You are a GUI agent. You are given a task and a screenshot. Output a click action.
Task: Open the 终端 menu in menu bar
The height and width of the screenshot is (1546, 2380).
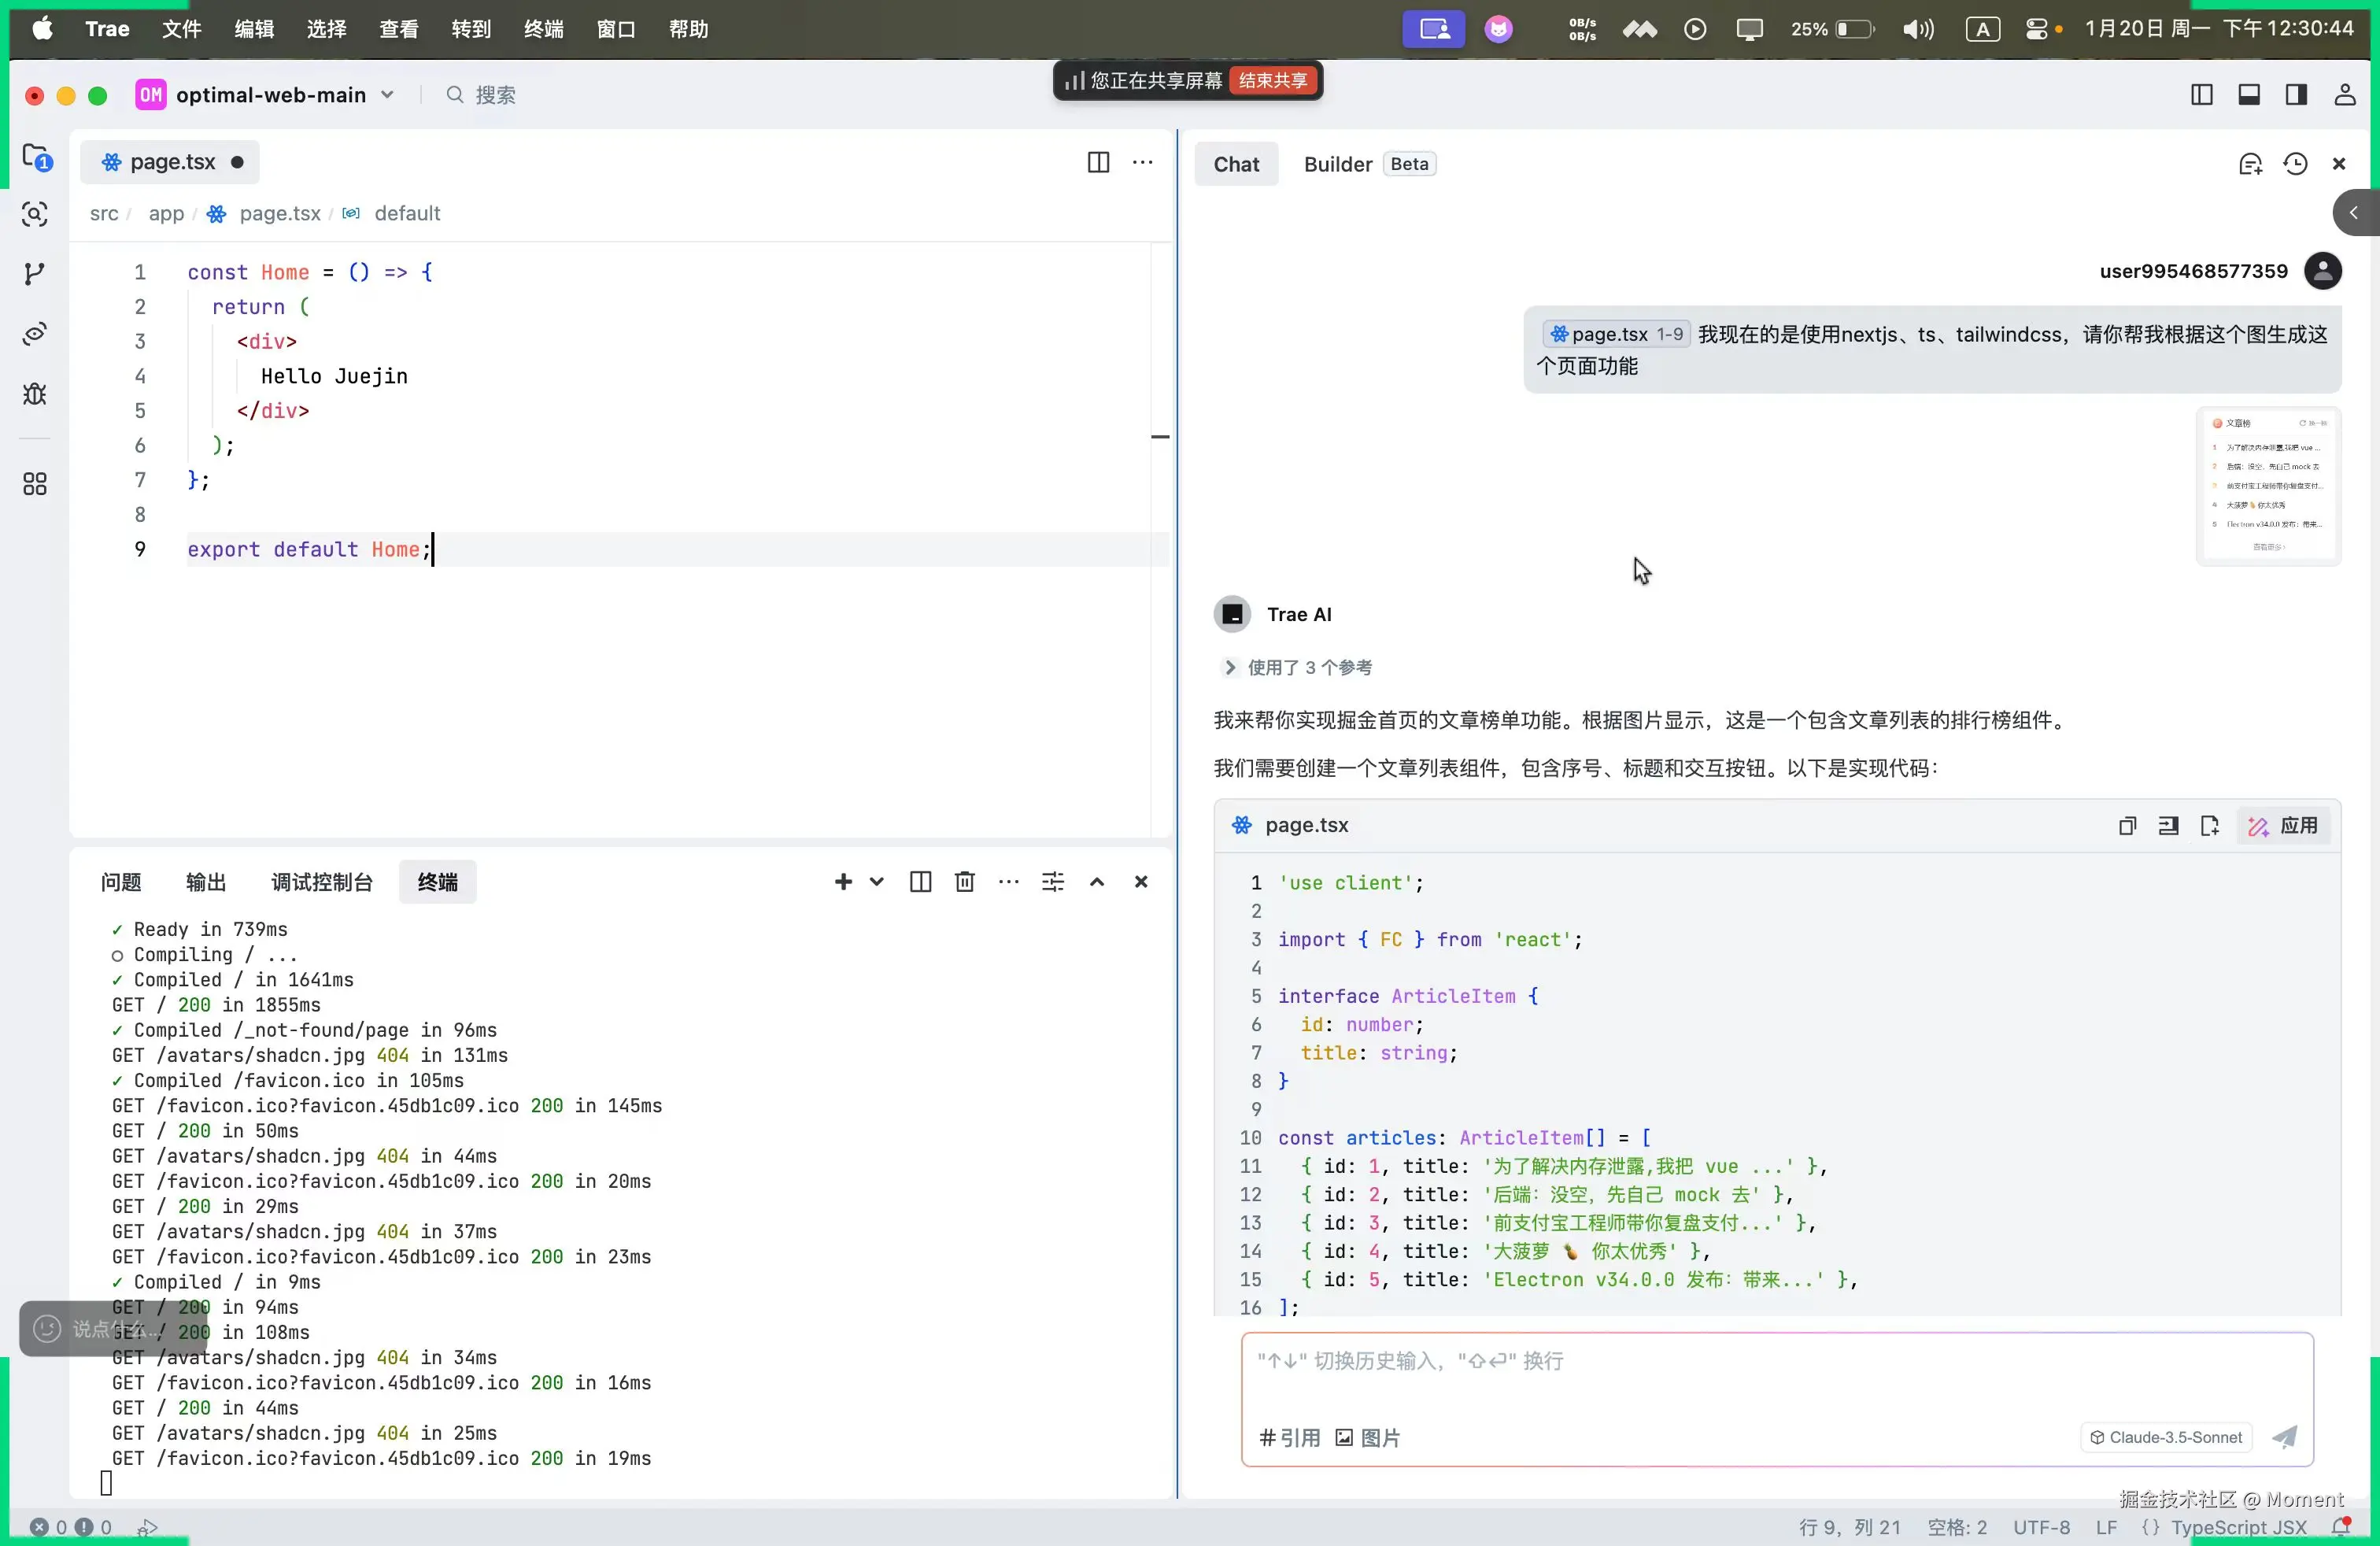543,29
